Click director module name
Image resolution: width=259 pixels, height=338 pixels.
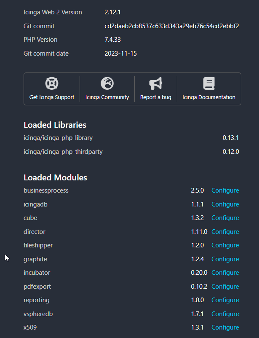click(x=35, y=232)
